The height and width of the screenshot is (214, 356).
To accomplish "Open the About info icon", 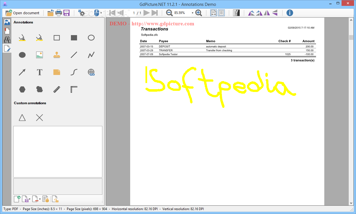I will [290, 13].
